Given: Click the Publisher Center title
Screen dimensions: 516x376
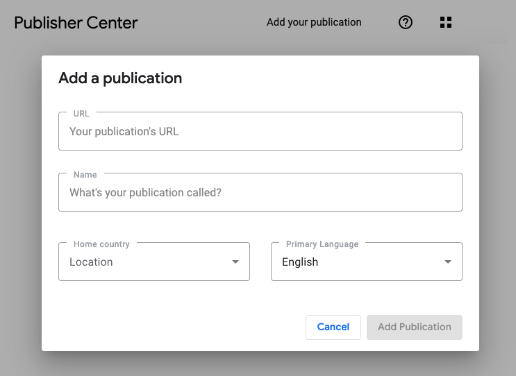Looking at the screenshot, I should (76, 22).
